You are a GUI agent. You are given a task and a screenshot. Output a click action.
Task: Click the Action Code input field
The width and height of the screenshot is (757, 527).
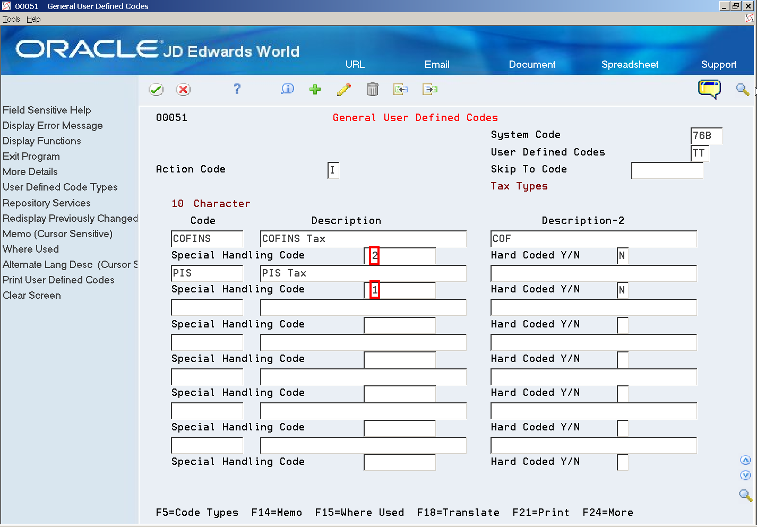[x=333, y=170]
